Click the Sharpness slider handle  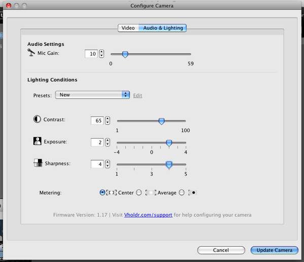click(169, 165)
